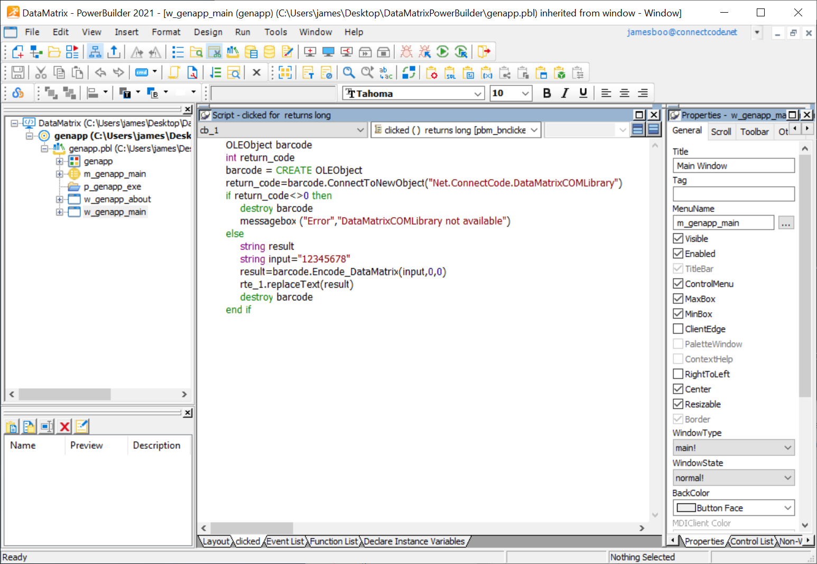Click the Italic formatting icon
Image resolution: width=817 pixels, height=564 pixels.
click(565, 93)
